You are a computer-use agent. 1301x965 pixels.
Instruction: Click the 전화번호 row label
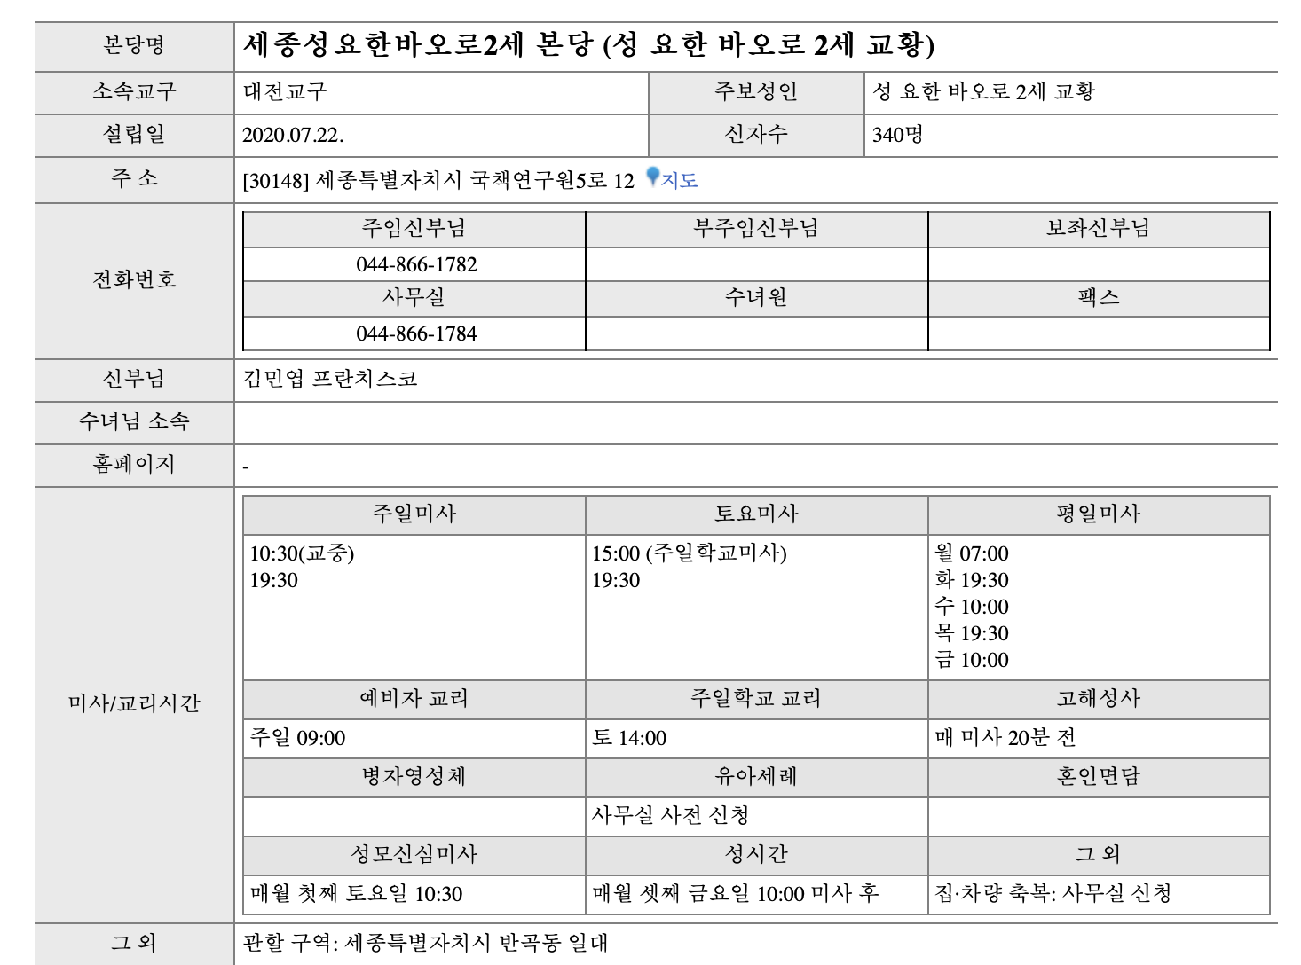(134, 280)
